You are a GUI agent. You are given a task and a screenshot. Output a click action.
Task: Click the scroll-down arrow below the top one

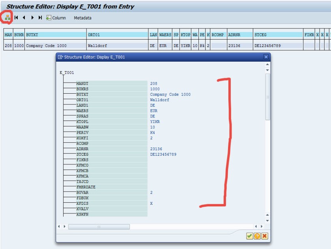pos(267,70)
